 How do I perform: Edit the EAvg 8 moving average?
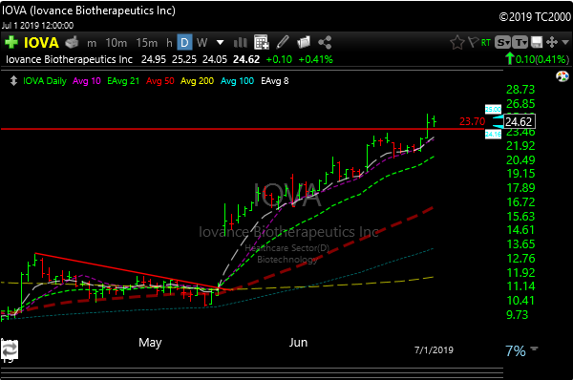pyautogui.click(x=274, y=81)
